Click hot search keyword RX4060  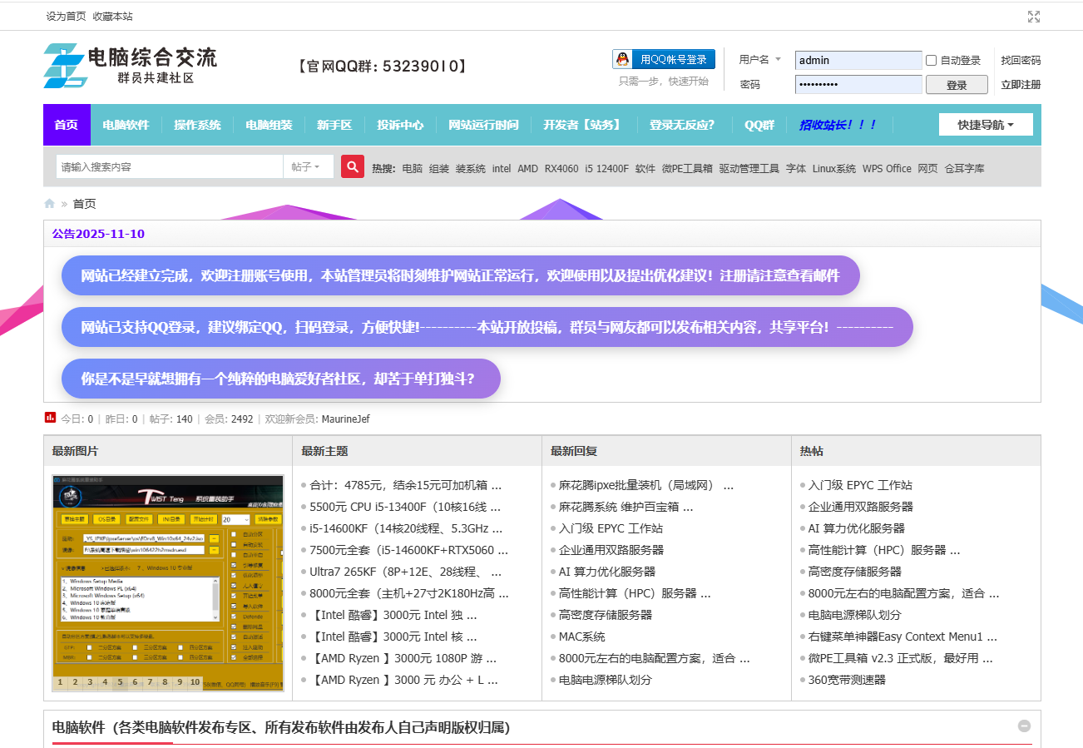click(x=561, y=168)
